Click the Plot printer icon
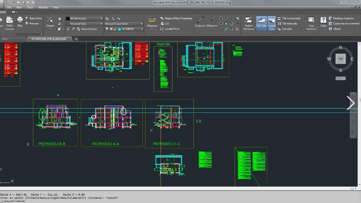The image size is (361, 203). click(x=20, y=20)
